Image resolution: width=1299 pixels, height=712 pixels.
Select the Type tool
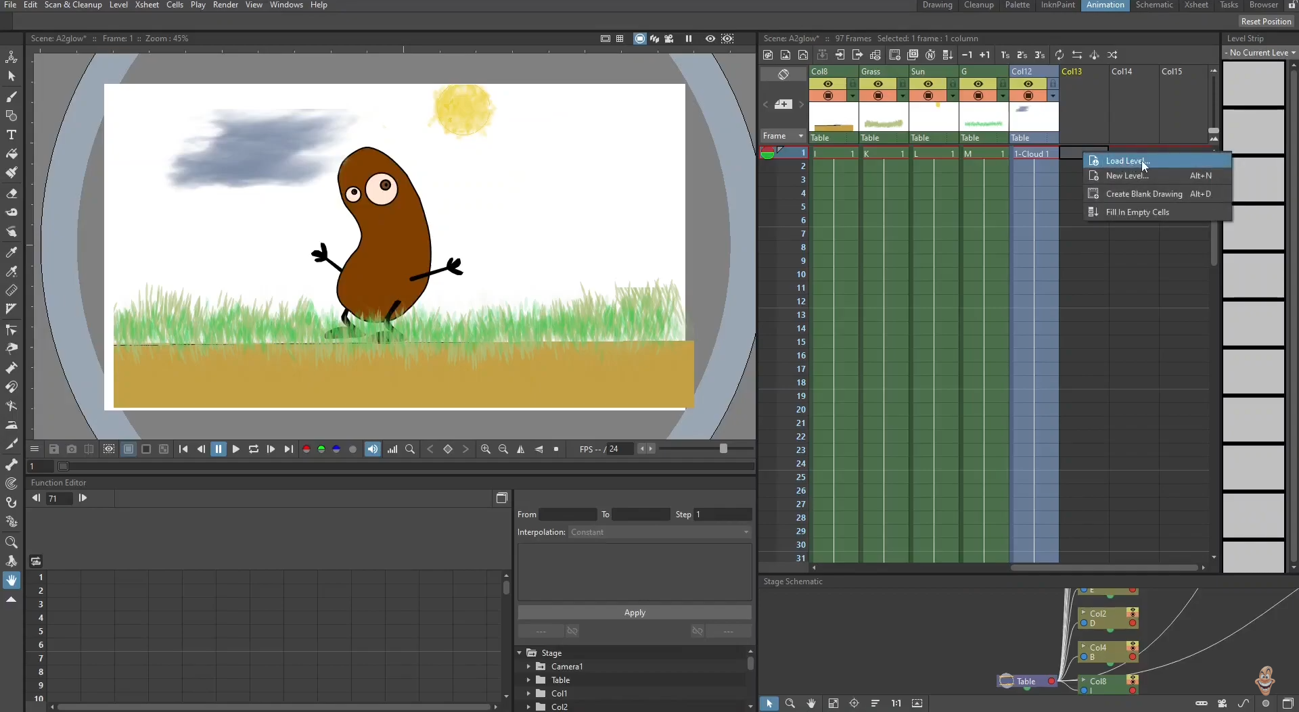(12, 135)
